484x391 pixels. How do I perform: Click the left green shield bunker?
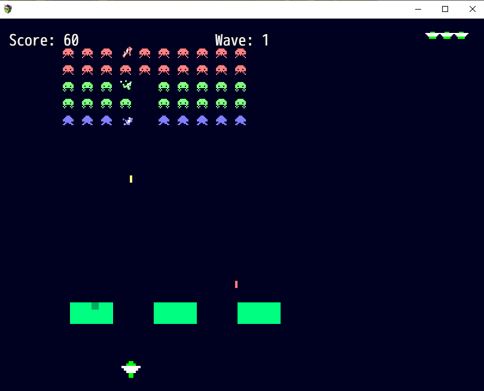[92, 313]
